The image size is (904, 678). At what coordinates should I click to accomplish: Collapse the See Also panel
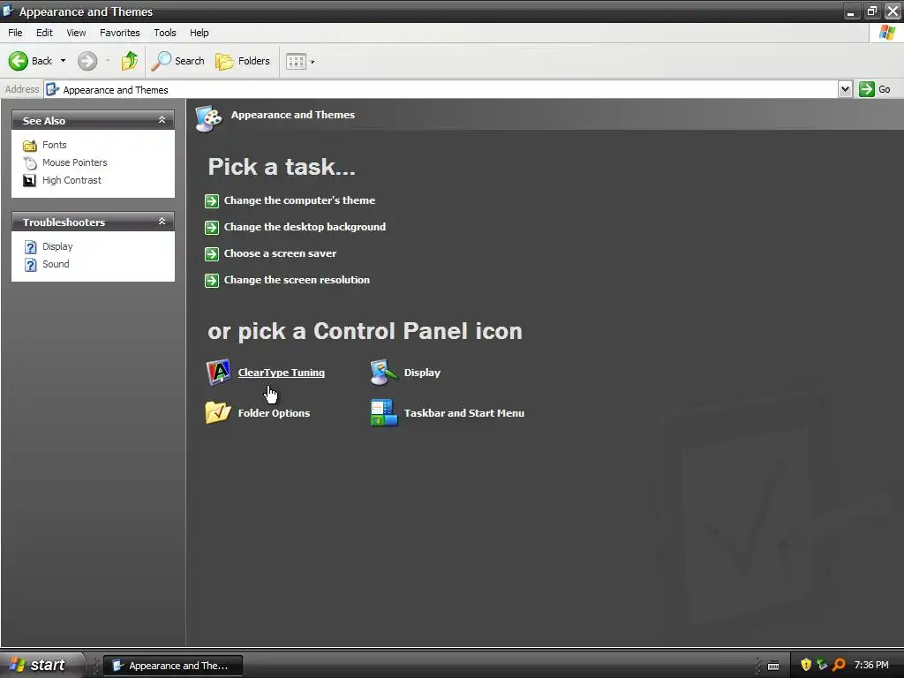coord(162,120)
